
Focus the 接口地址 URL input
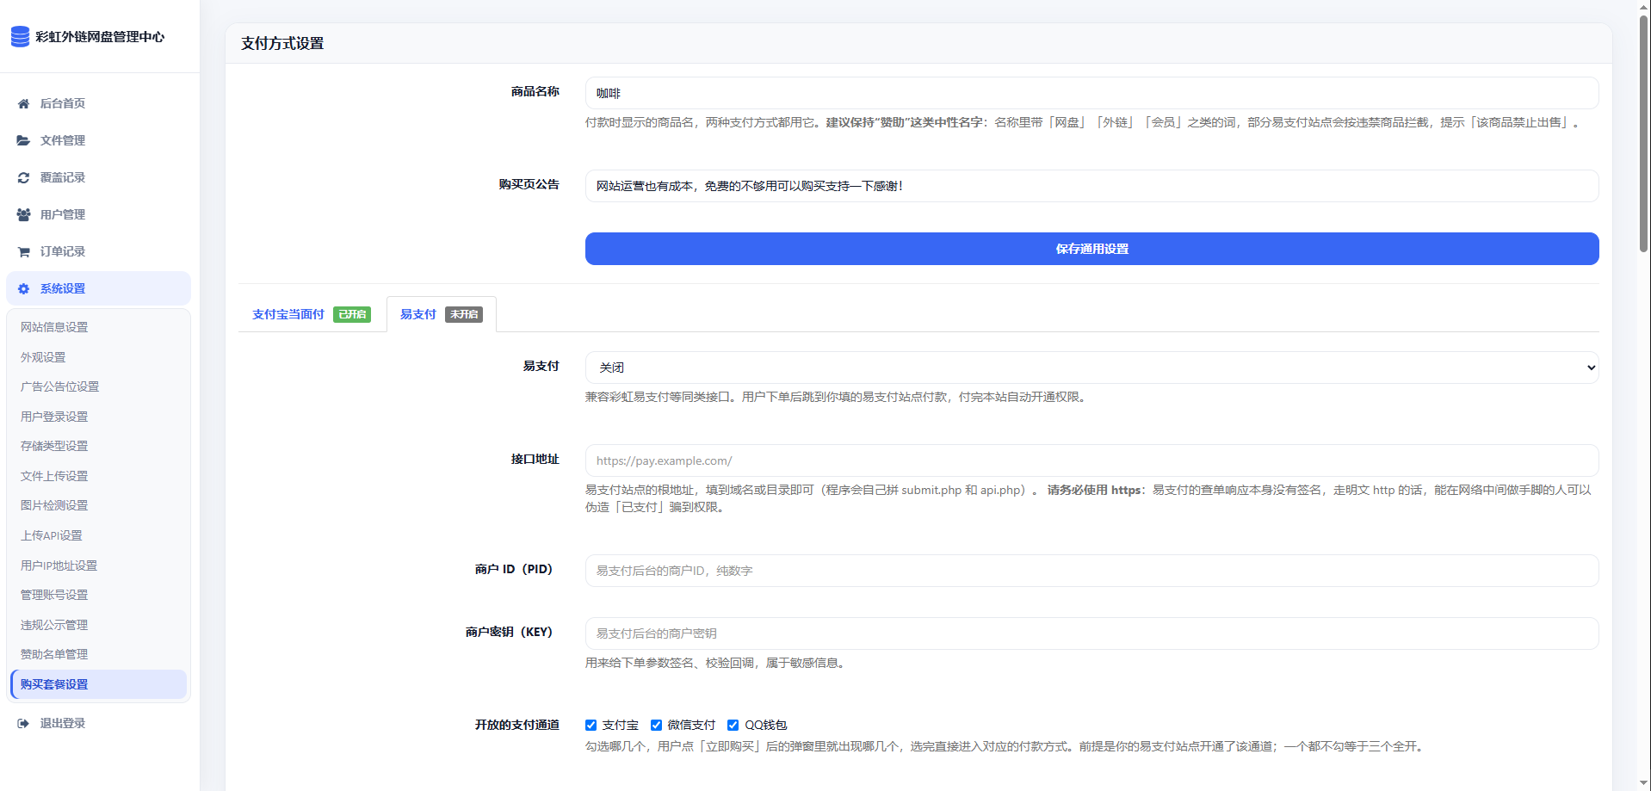tap(1091, 460)
